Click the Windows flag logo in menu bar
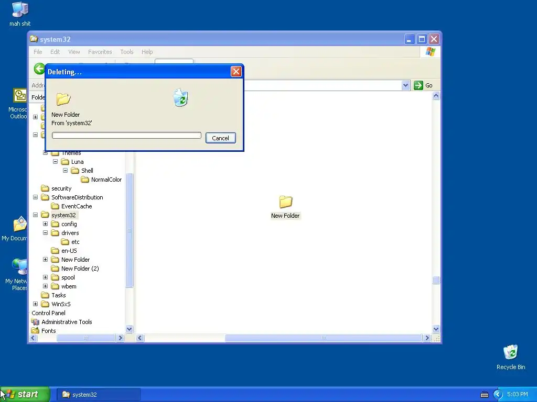 (x=430, y=52)
